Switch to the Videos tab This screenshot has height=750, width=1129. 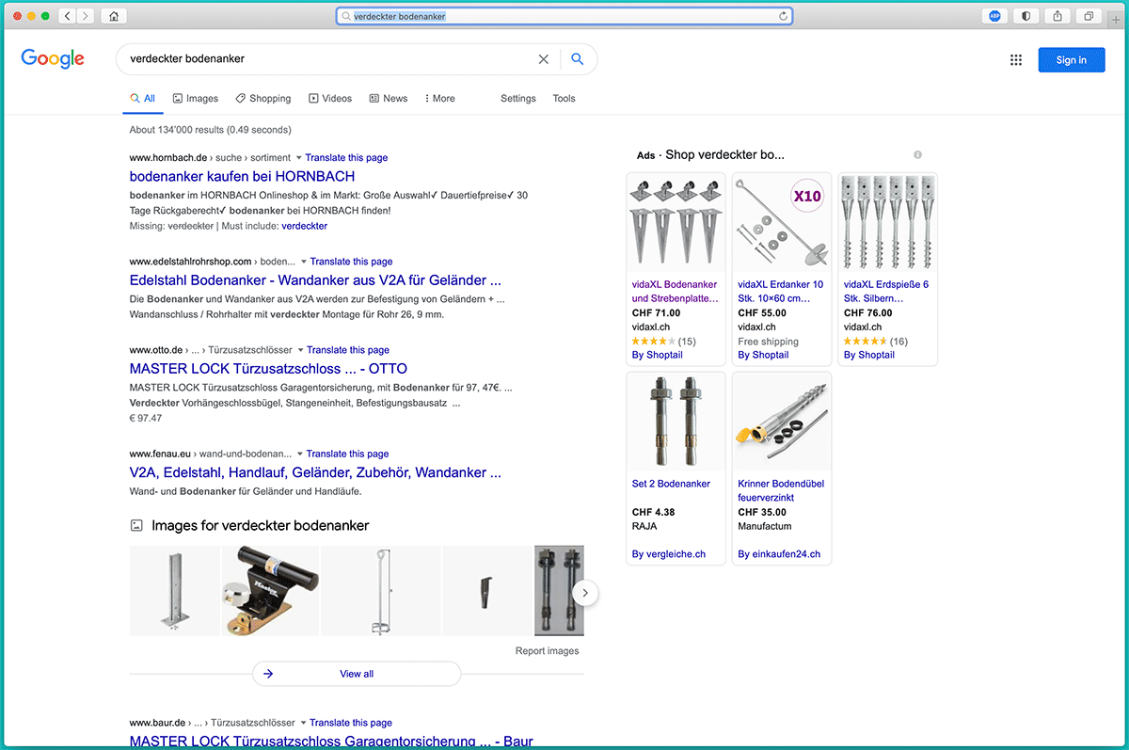pos(330,99)
